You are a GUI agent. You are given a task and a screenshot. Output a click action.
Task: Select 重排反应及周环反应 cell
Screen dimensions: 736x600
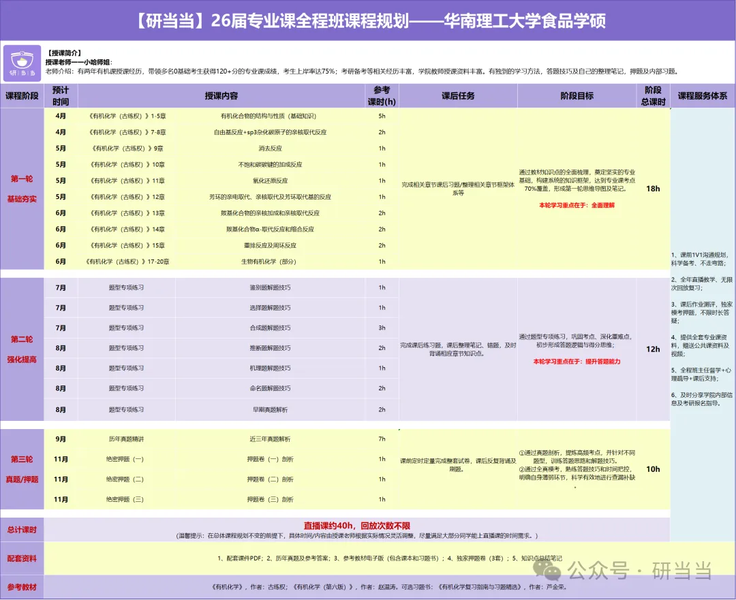271,245
